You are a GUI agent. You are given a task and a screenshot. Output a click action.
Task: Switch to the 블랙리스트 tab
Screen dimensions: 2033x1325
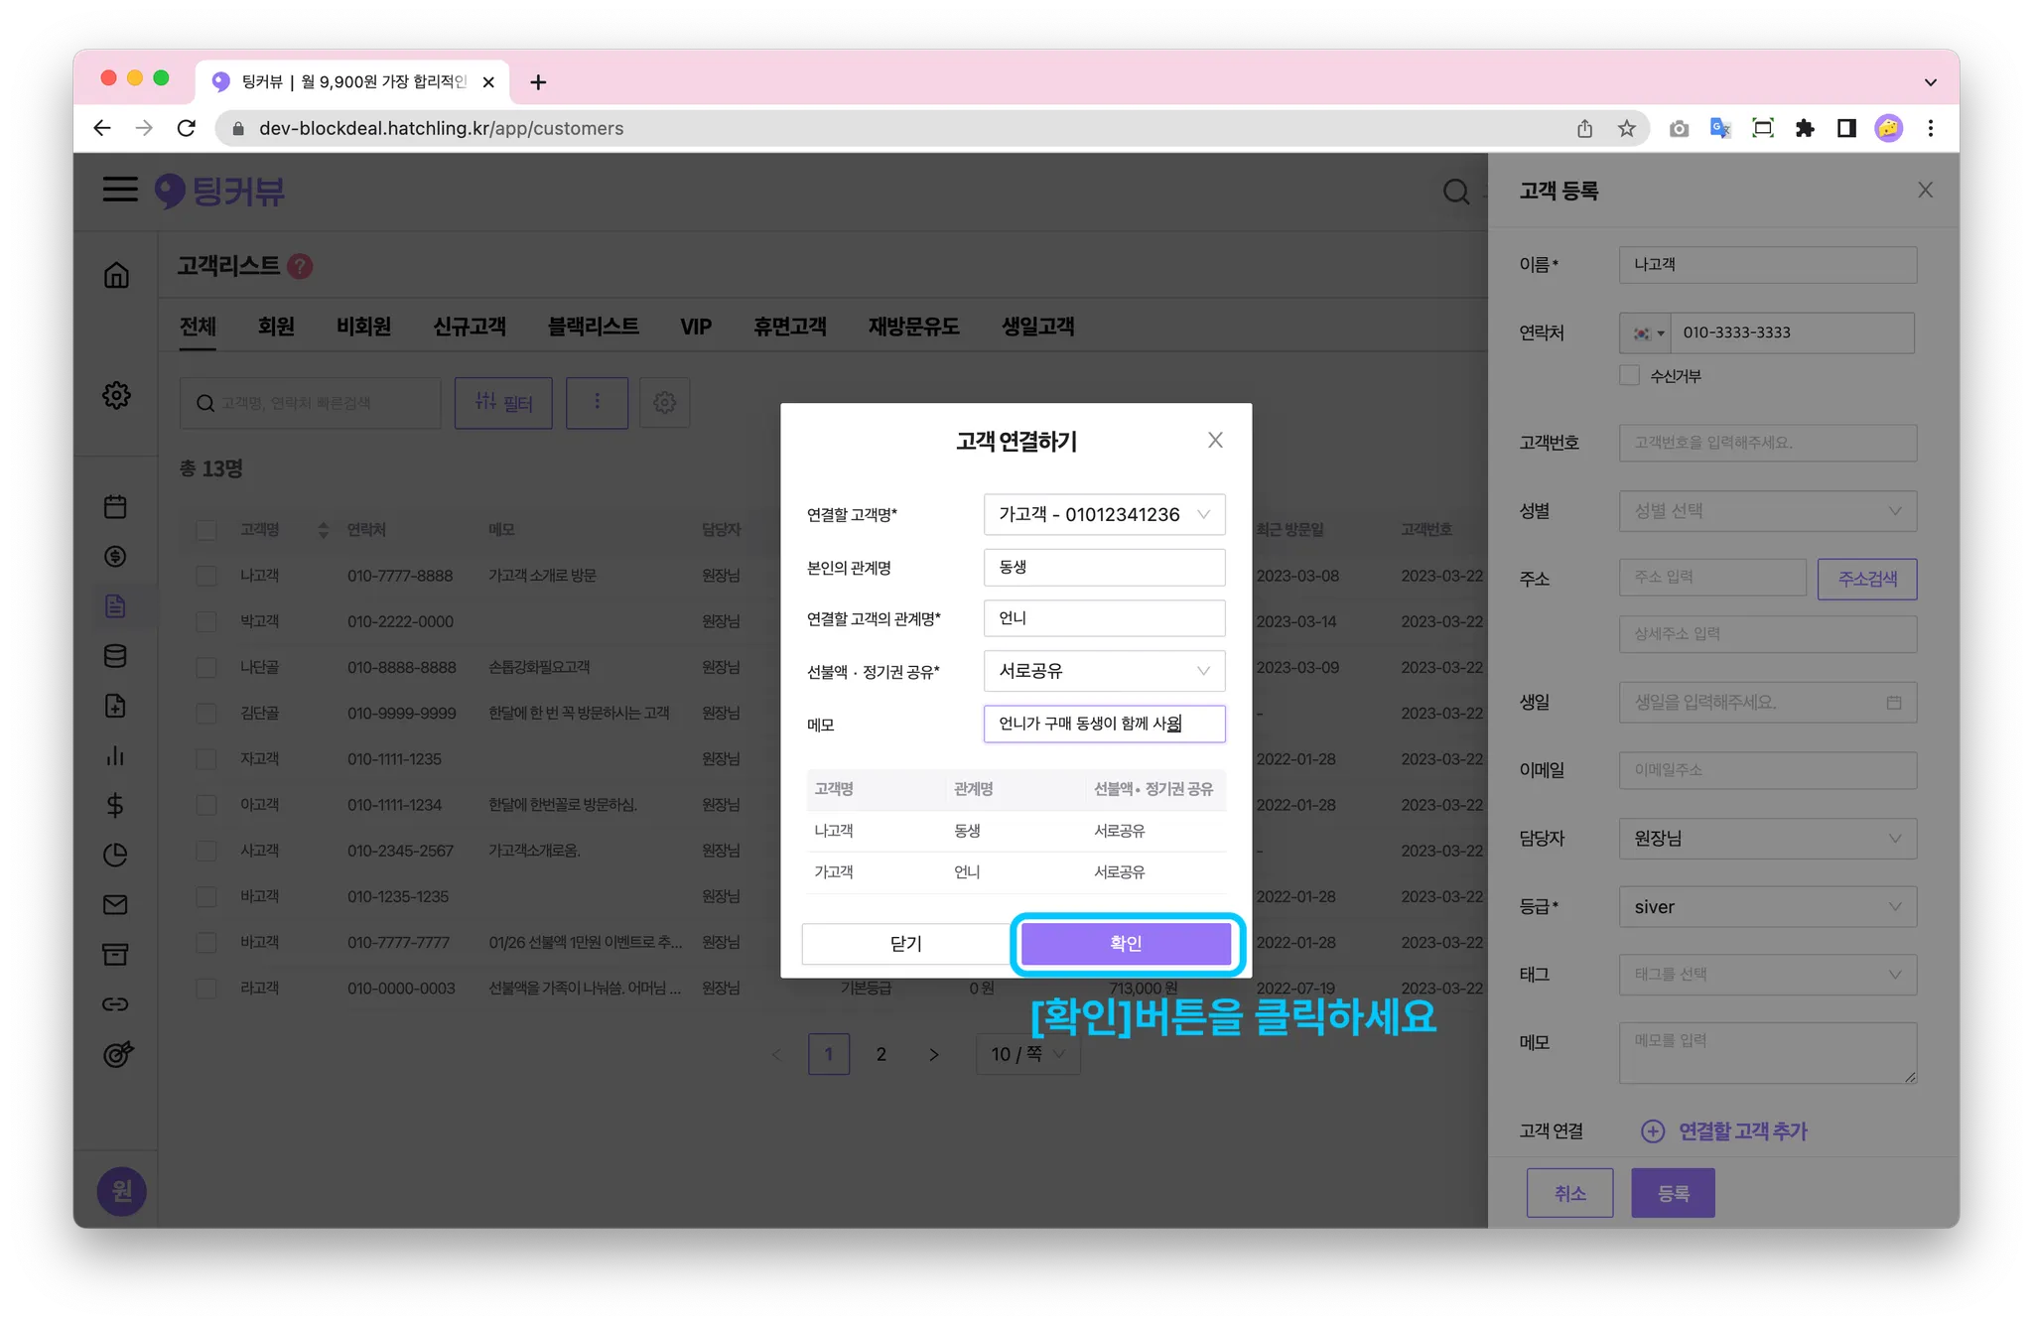pos(593,327)
